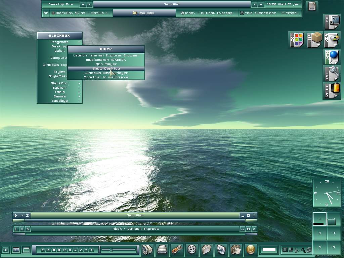Viewport: 344px width, 258px height.
Task: Choose musicmatch JUKEBOX in Quick menu
Action: point(106,60)
